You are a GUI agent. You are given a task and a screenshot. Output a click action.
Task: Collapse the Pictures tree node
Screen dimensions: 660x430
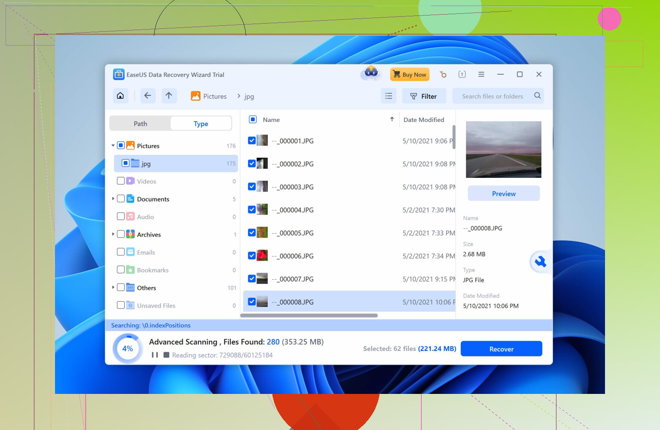click(113, 146)
